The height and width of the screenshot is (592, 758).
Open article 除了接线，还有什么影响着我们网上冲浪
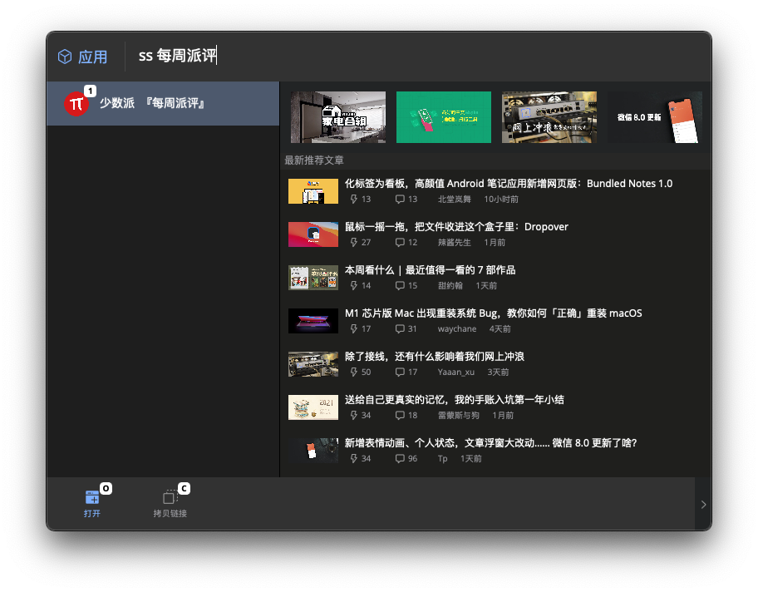click(x=434, y=356)
